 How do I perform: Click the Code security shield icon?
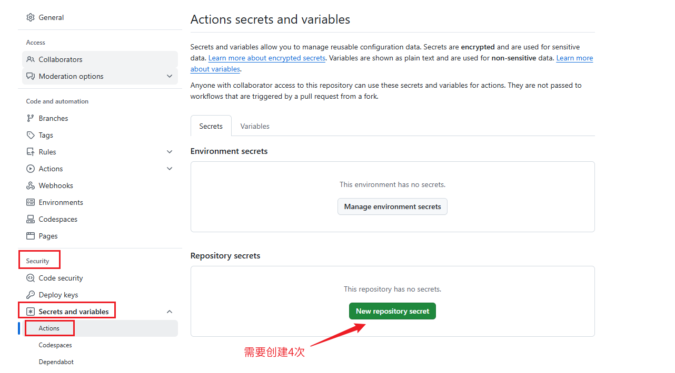(x=31, y=278)
